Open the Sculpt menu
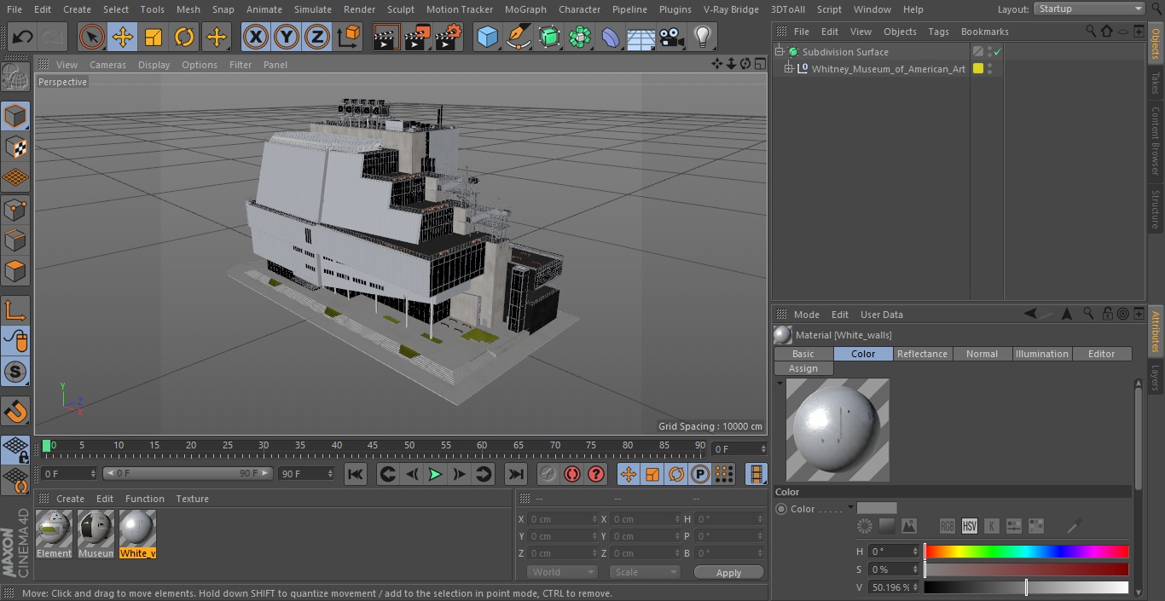This screenshot has height=601, width=1165. coord(400,9)
